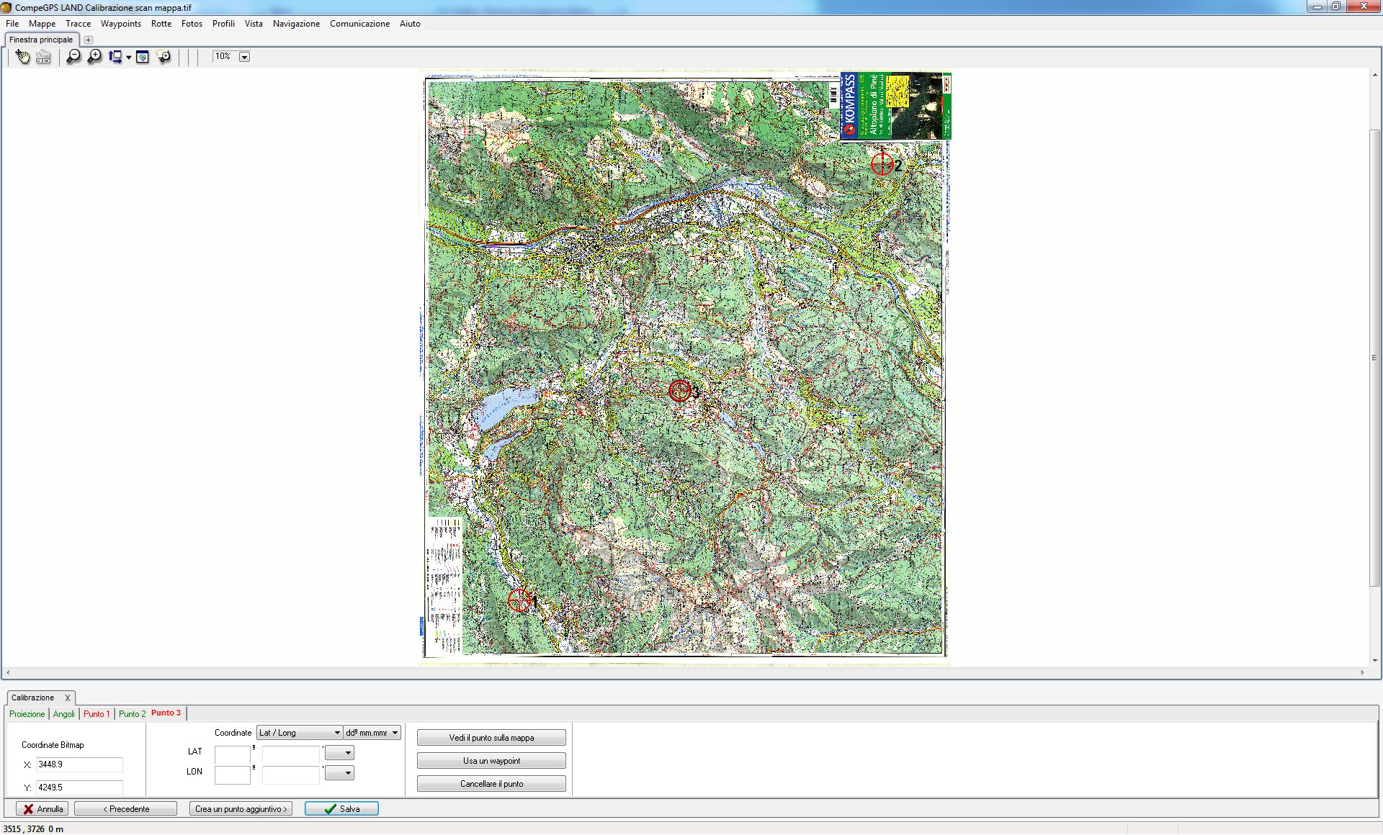Select the Finestra principale tab

pos(41,40)
